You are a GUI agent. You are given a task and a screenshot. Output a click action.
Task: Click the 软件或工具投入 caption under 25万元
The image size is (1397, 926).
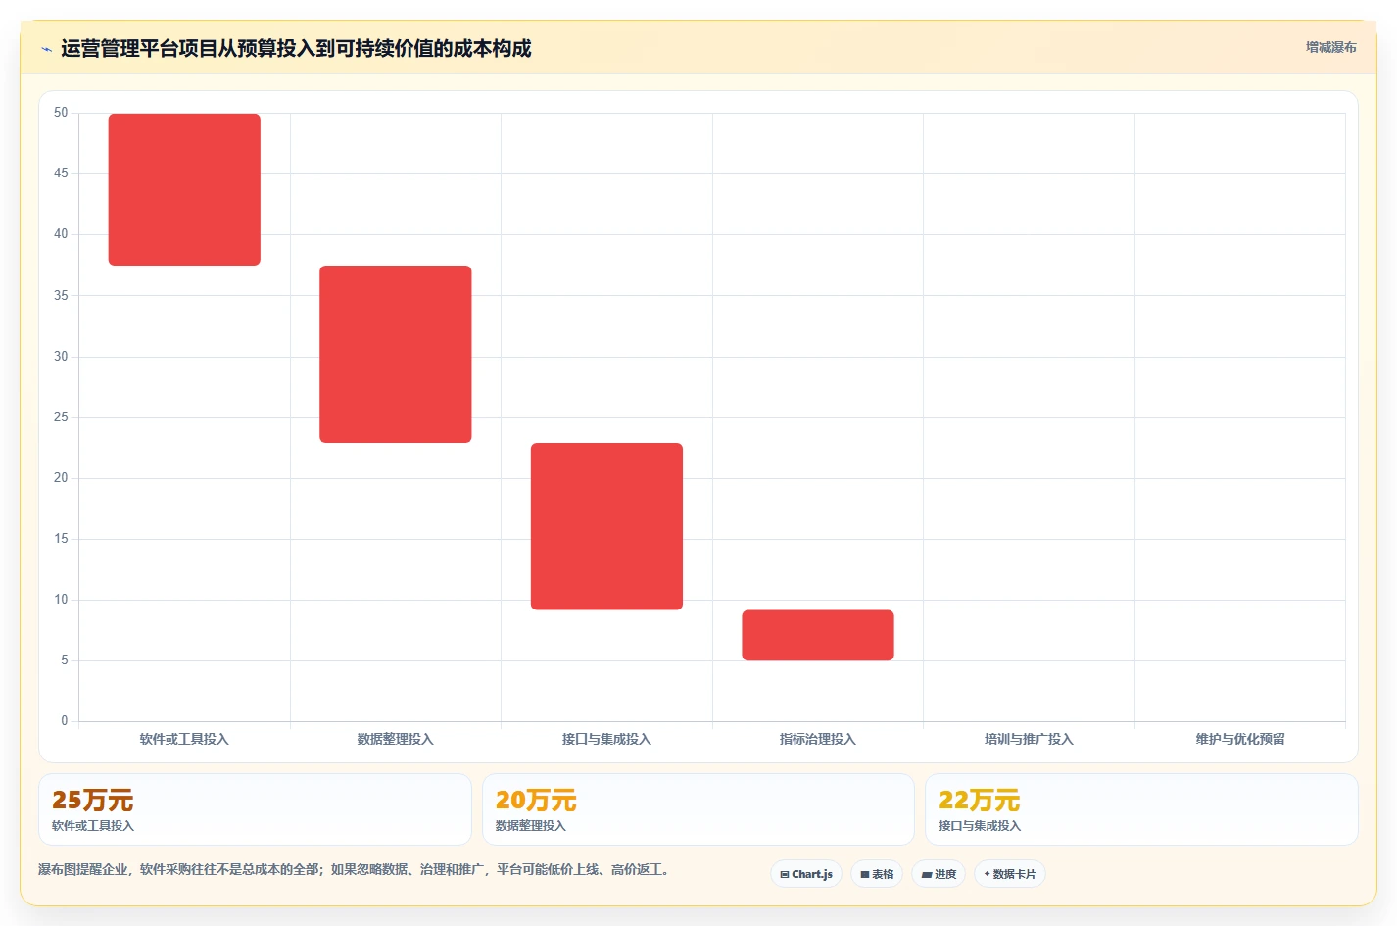(93, 826)
